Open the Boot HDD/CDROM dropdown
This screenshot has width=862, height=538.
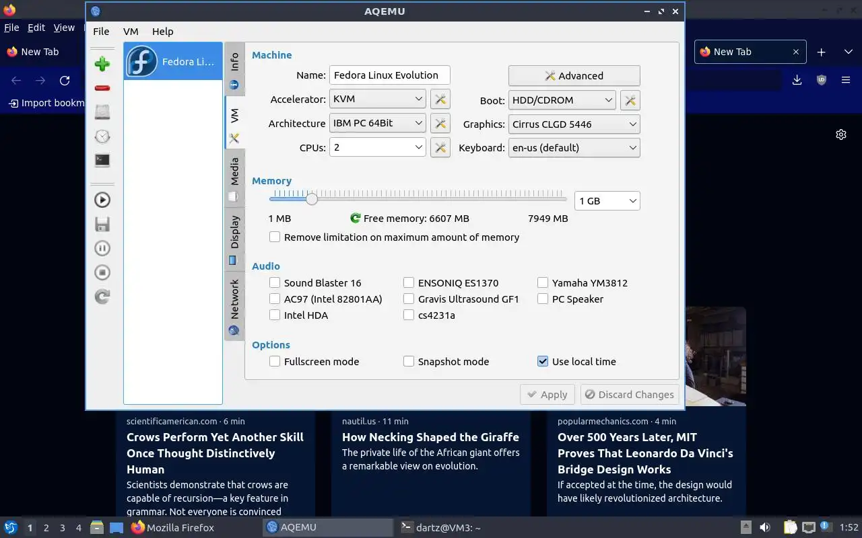562,100
